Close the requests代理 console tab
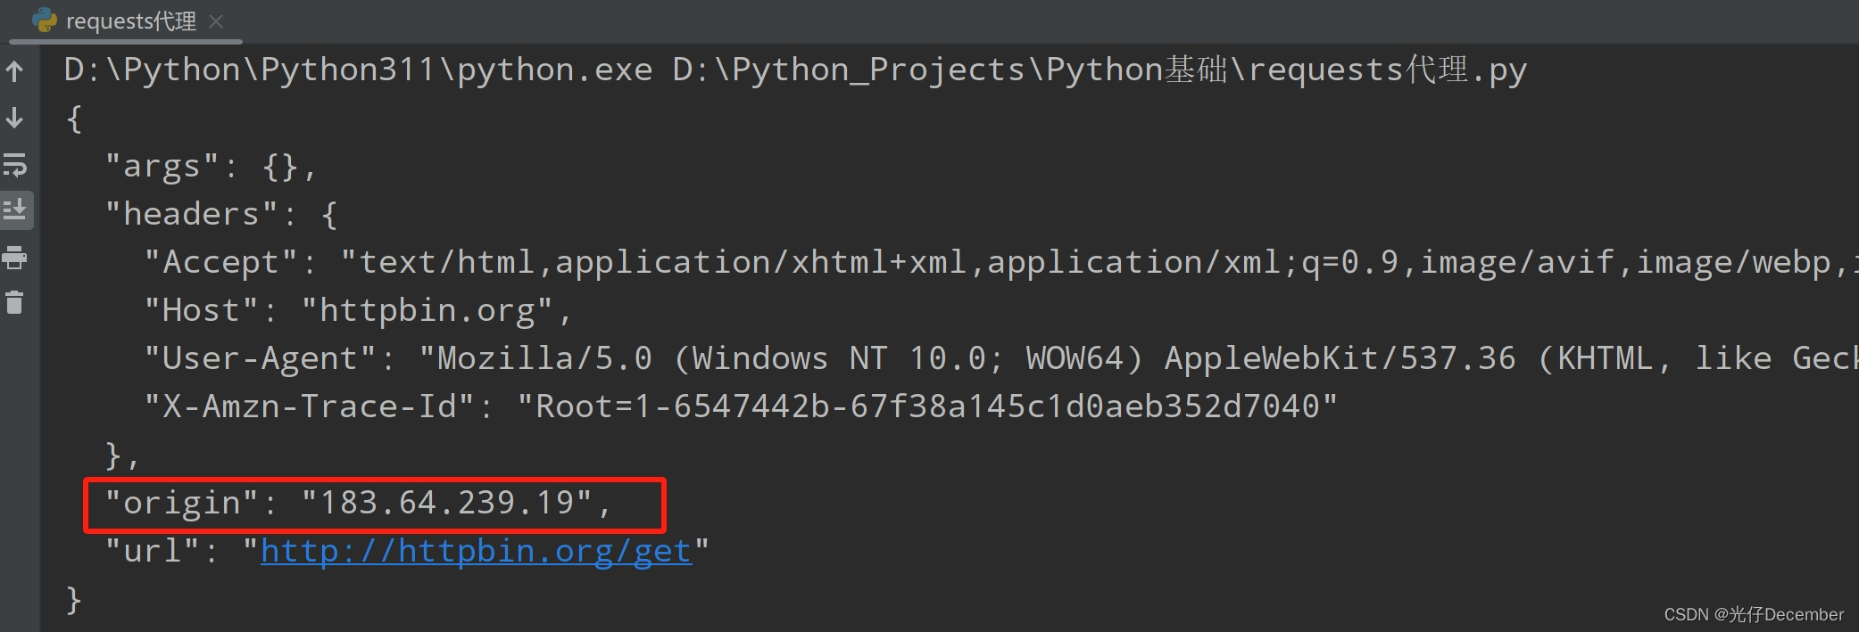 (215, 21)
